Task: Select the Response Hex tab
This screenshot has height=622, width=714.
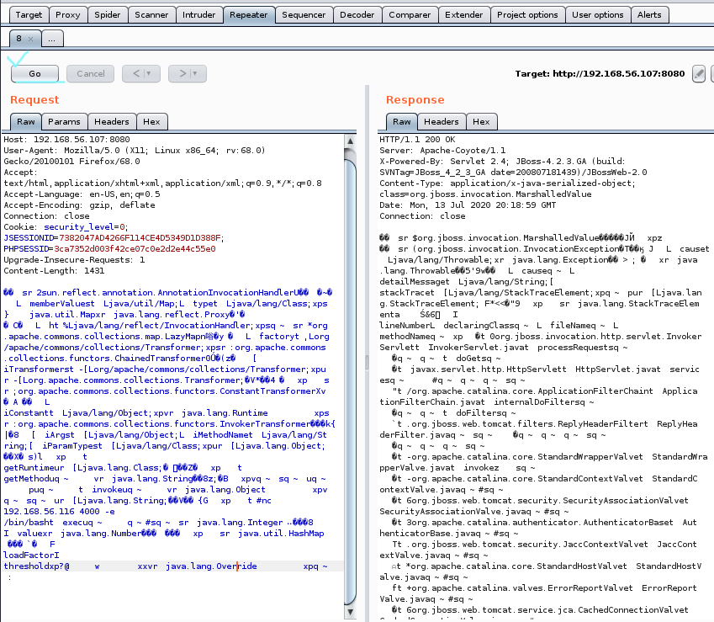Action: pyautogui.click(x=481, y=122)
